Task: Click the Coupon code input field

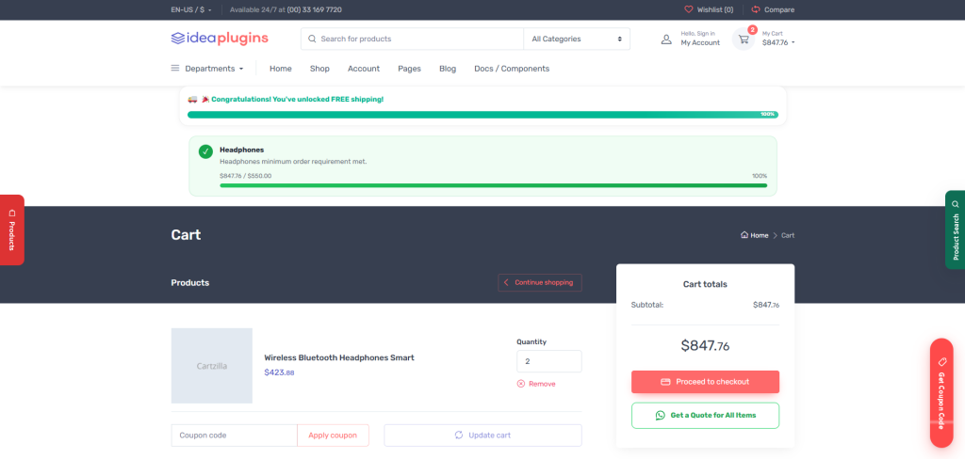Action: 234,435
